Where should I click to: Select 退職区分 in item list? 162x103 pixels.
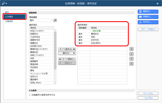[42, 43]
